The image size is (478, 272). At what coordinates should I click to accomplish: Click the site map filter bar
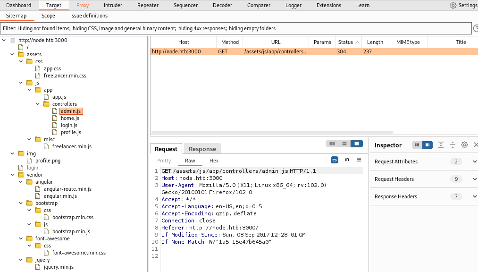pos(236,28)
